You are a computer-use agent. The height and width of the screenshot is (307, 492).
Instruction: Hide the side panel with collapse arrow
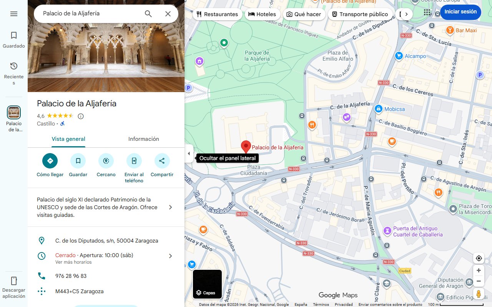tap(189, 153)
